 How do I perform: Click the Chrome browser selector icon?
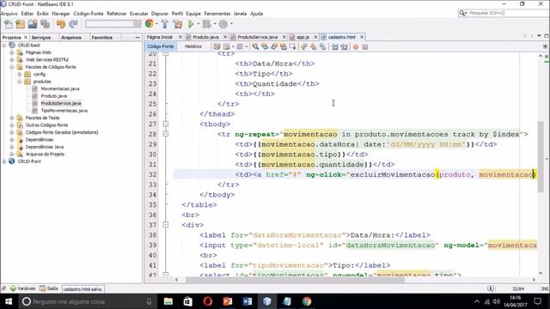150,24
